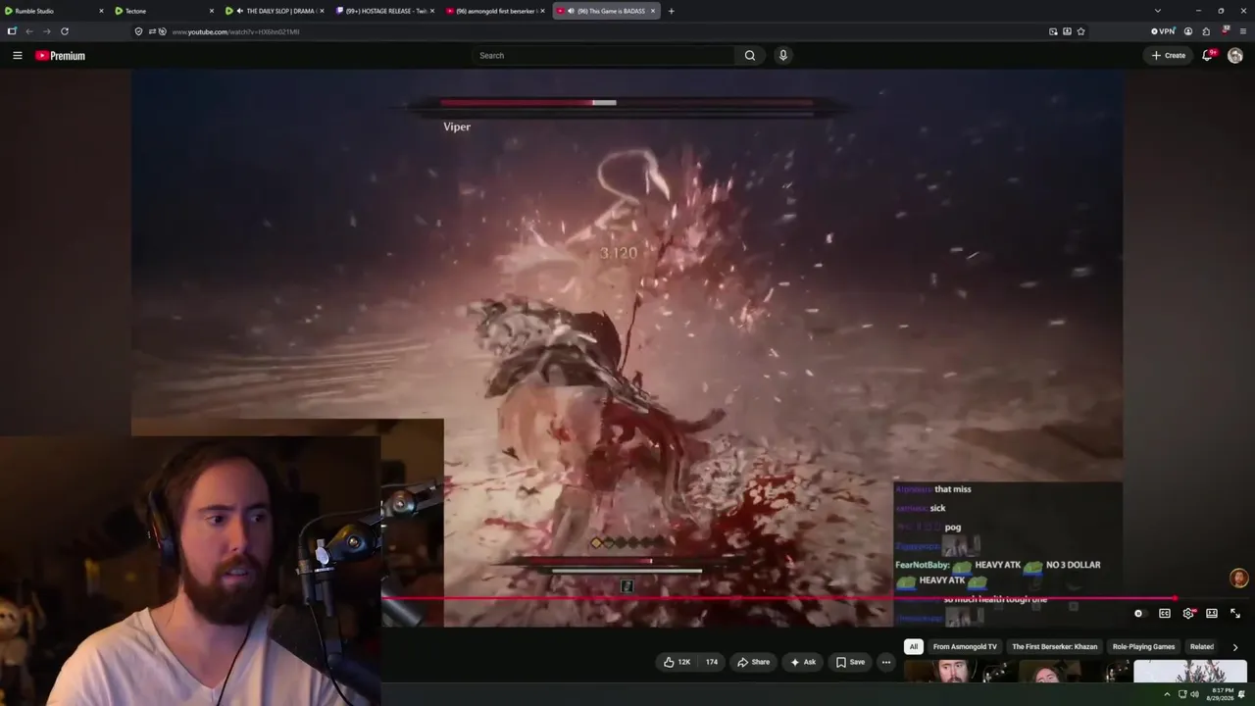Show more related filter chips
Screen dimensions: 1255x706
1234,647
